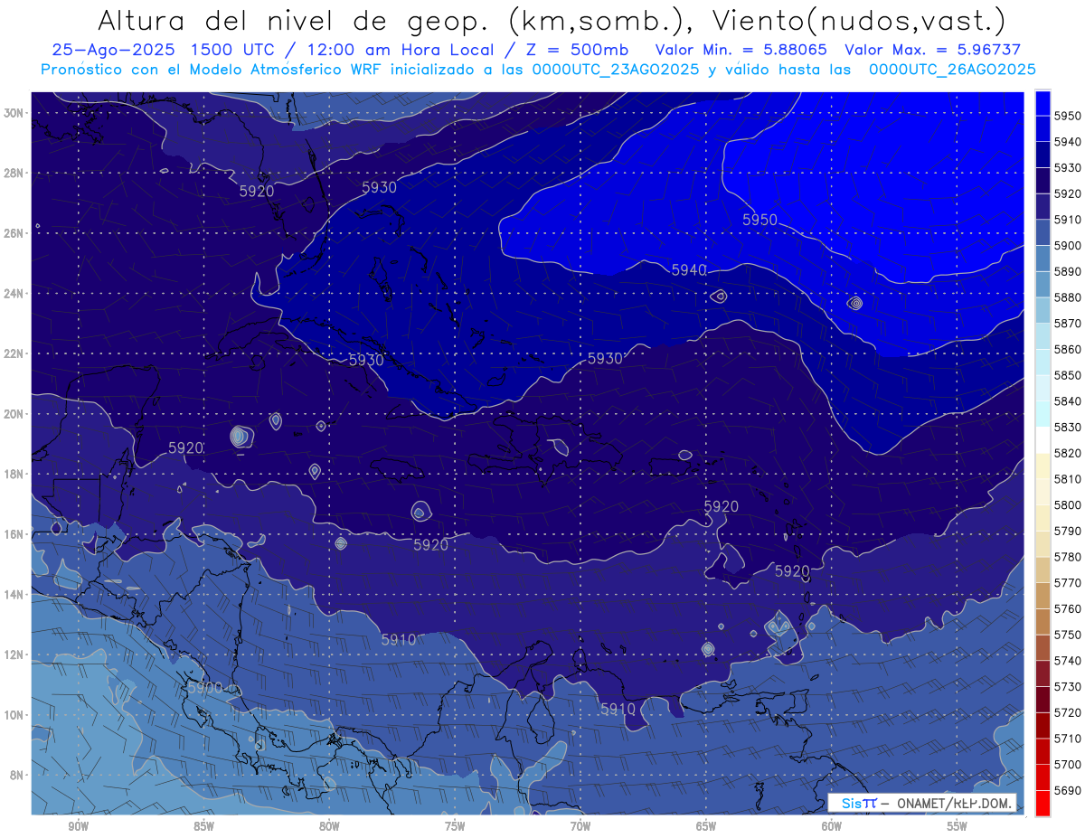This screenshot has height=838, width=1085.
Task: Click the pale yellow swatch between 5810 and 5820
Action: (x=1043, y=466)
